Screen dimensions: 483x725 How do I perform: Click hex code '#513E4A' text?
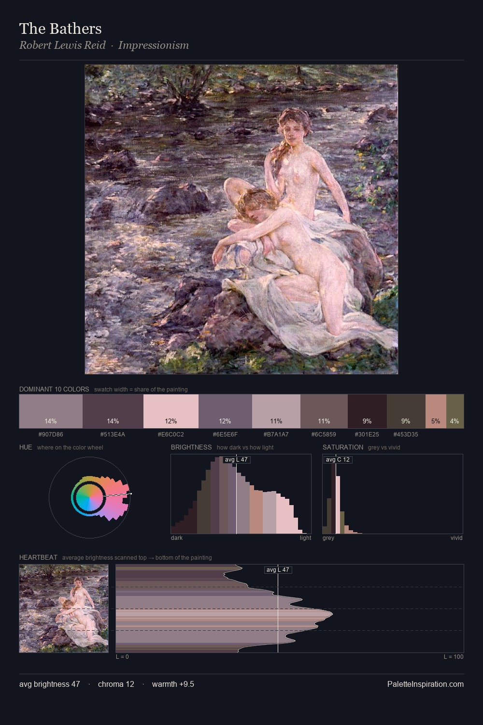click(x=113, y=434)
